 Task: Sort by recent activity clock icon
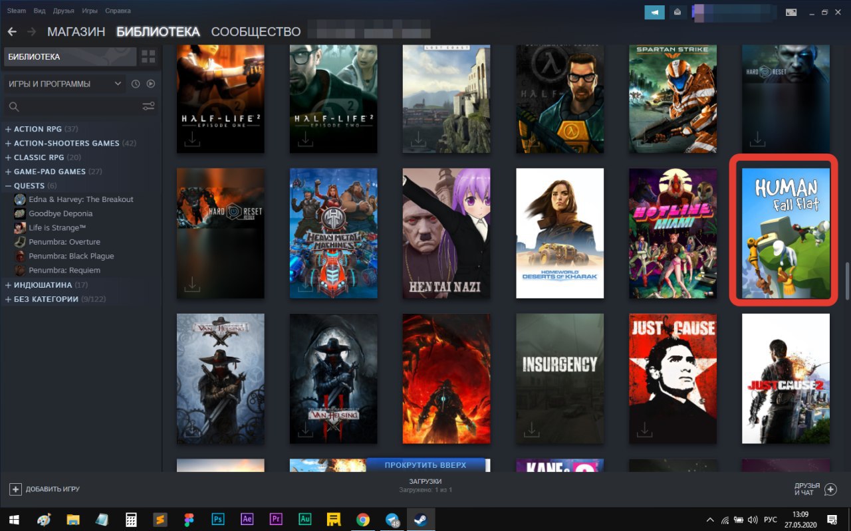(136, 84)
